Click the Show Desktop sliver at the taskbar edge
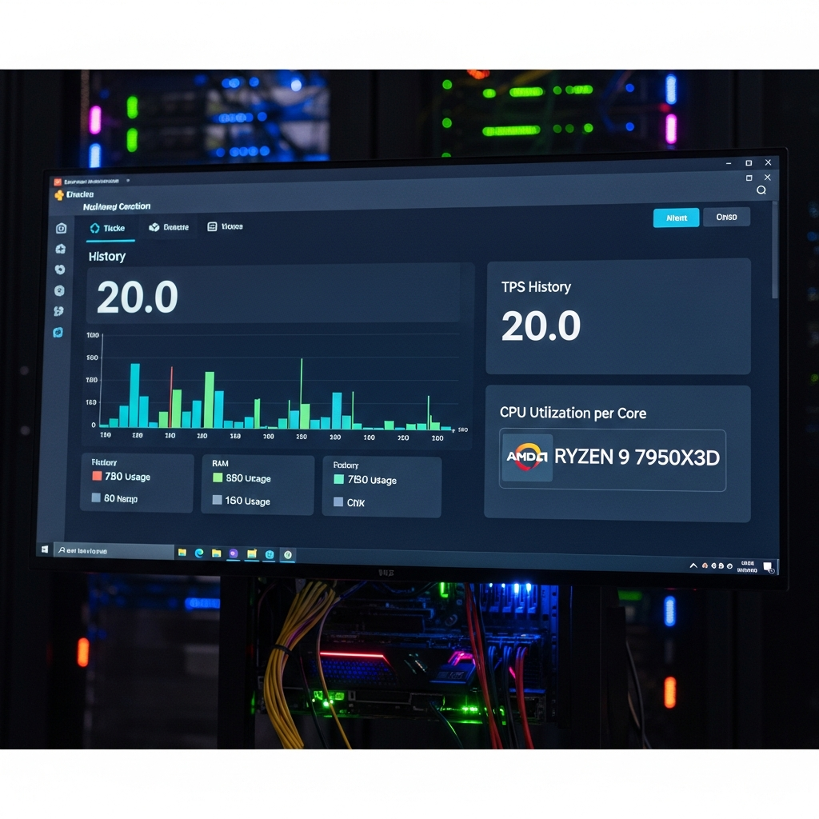The width and height of the screenshot is (819, 819). [777, 567]
